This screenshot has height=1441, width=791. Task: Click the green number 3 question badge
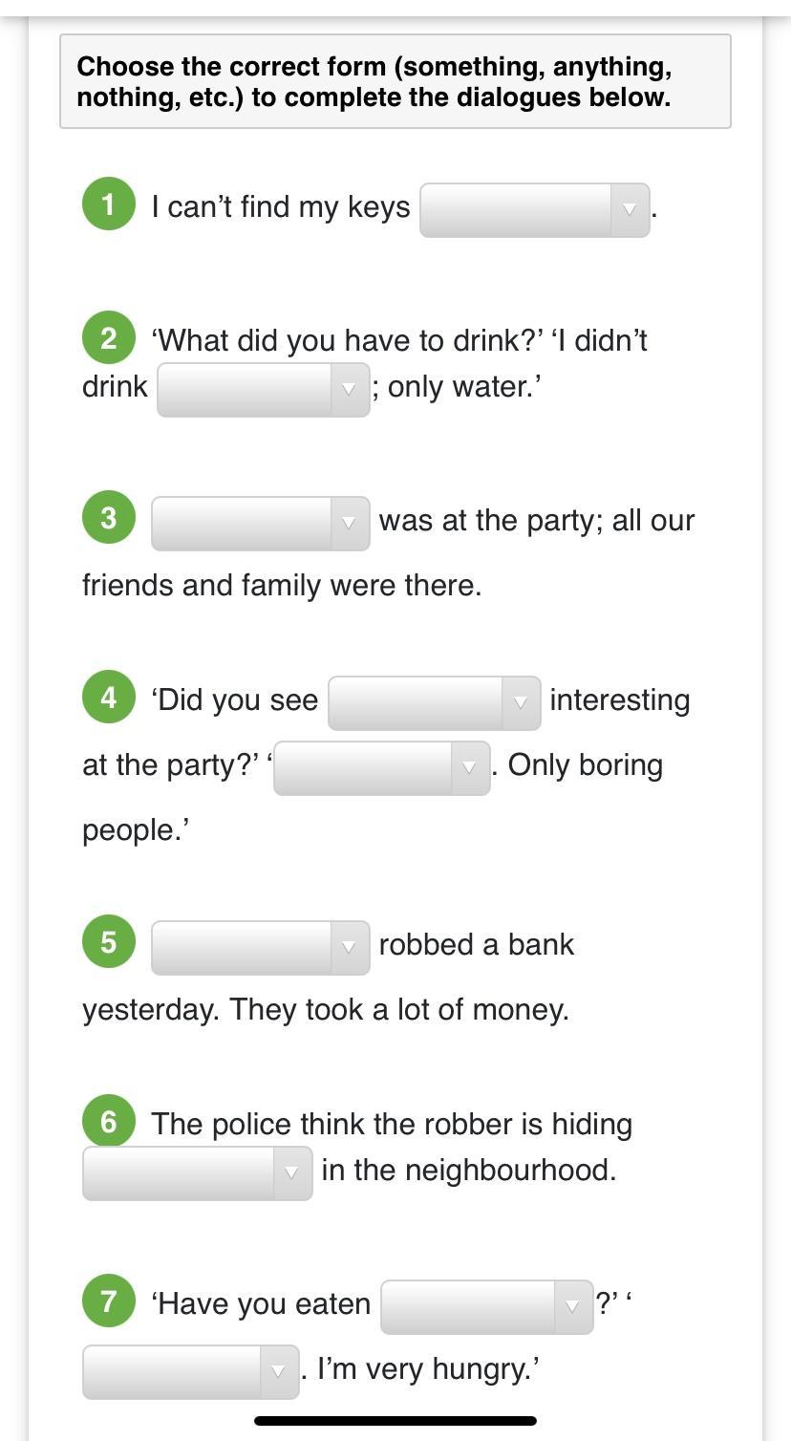(109, 518)
